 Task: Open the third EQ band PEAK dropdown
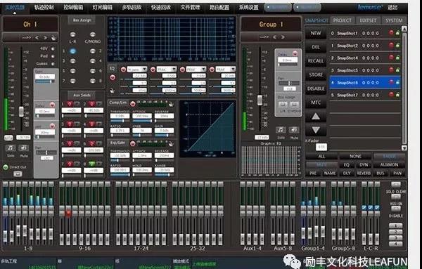(x=196, y=70)
